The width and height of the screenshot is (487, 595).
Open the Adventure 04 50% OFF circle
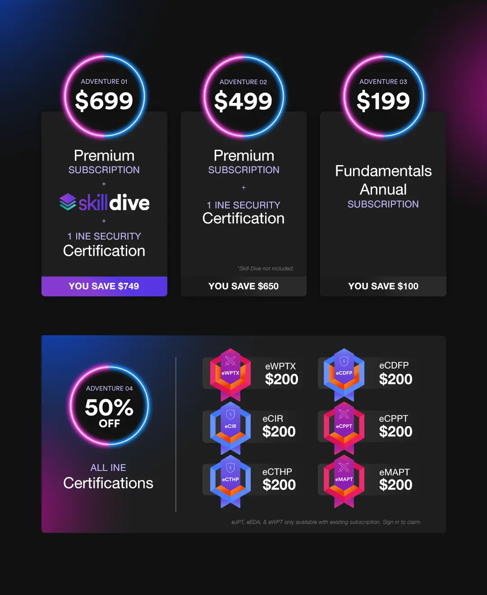109,406
